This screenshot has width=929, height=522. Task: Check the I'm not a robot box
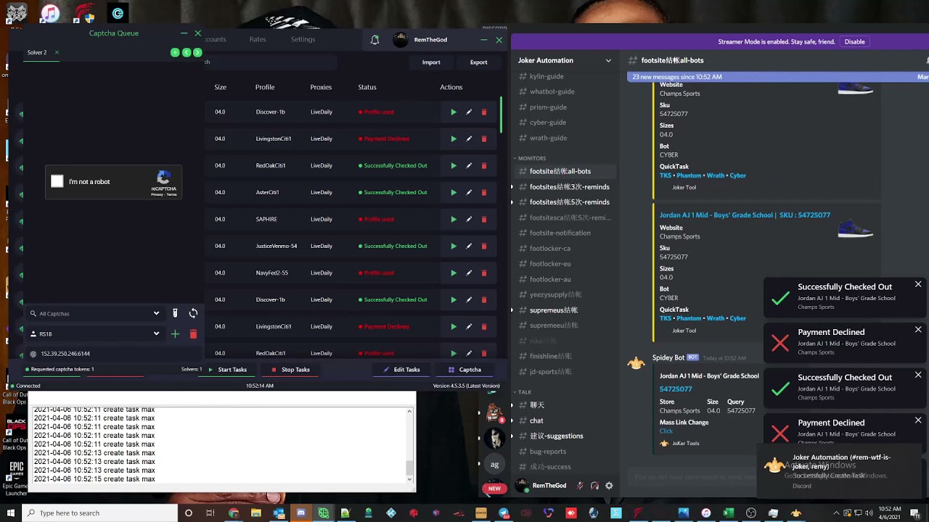point(57,181)
